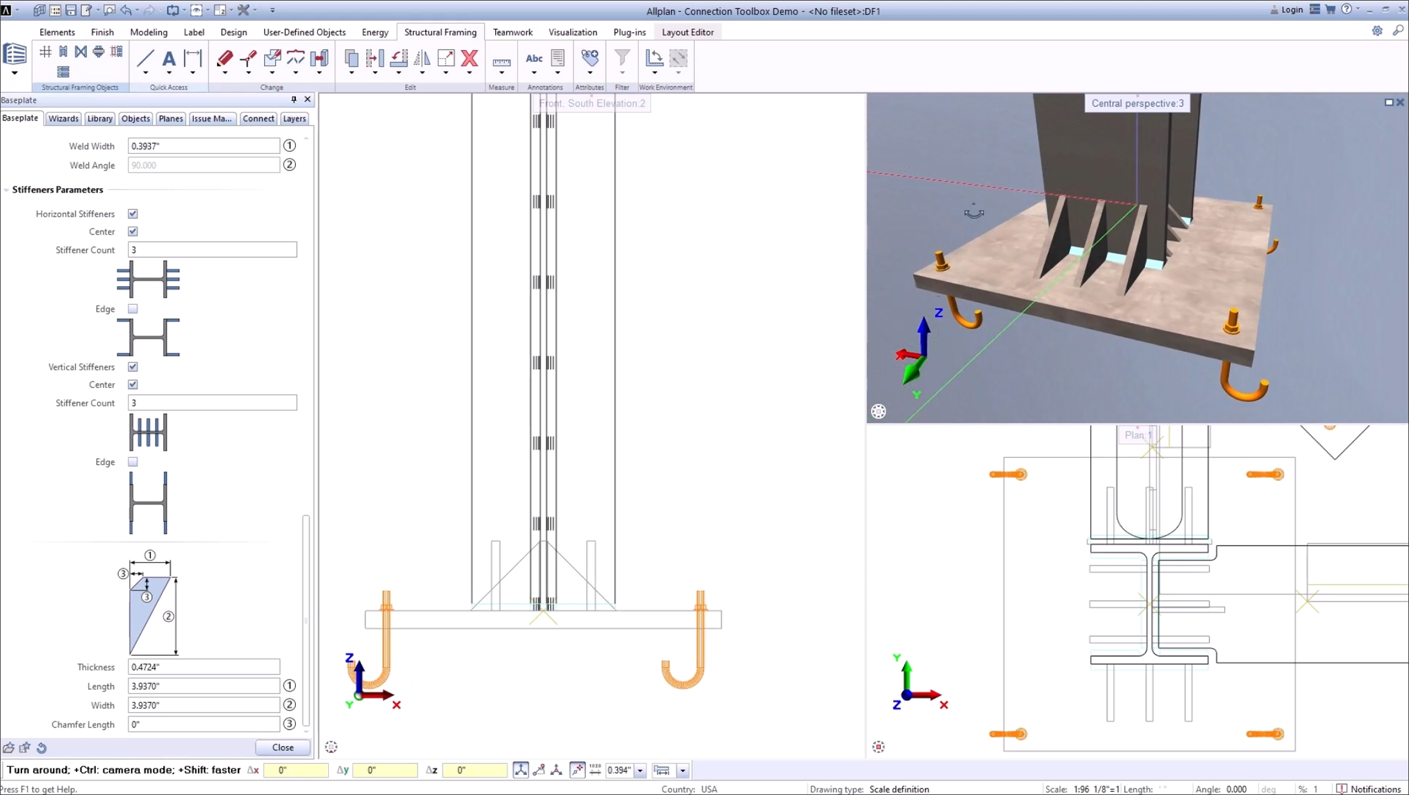
Task: Click the red Delete X icon
Action: 469,58
